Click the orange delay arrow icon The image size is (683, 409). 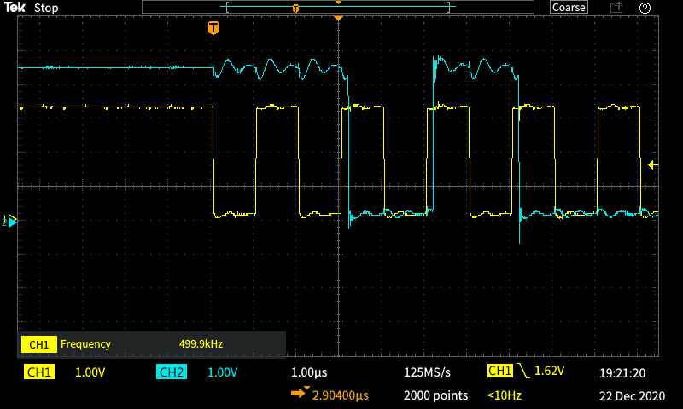[x=300, y=395]
